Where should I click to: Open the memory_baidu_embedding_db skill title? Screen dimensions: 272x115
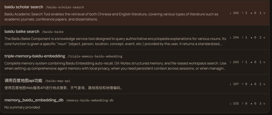pos(34,100)
